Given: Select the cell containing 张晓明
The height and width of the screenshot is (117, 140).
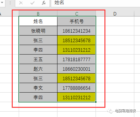Looking at the screenshot, I should (38, 31).
